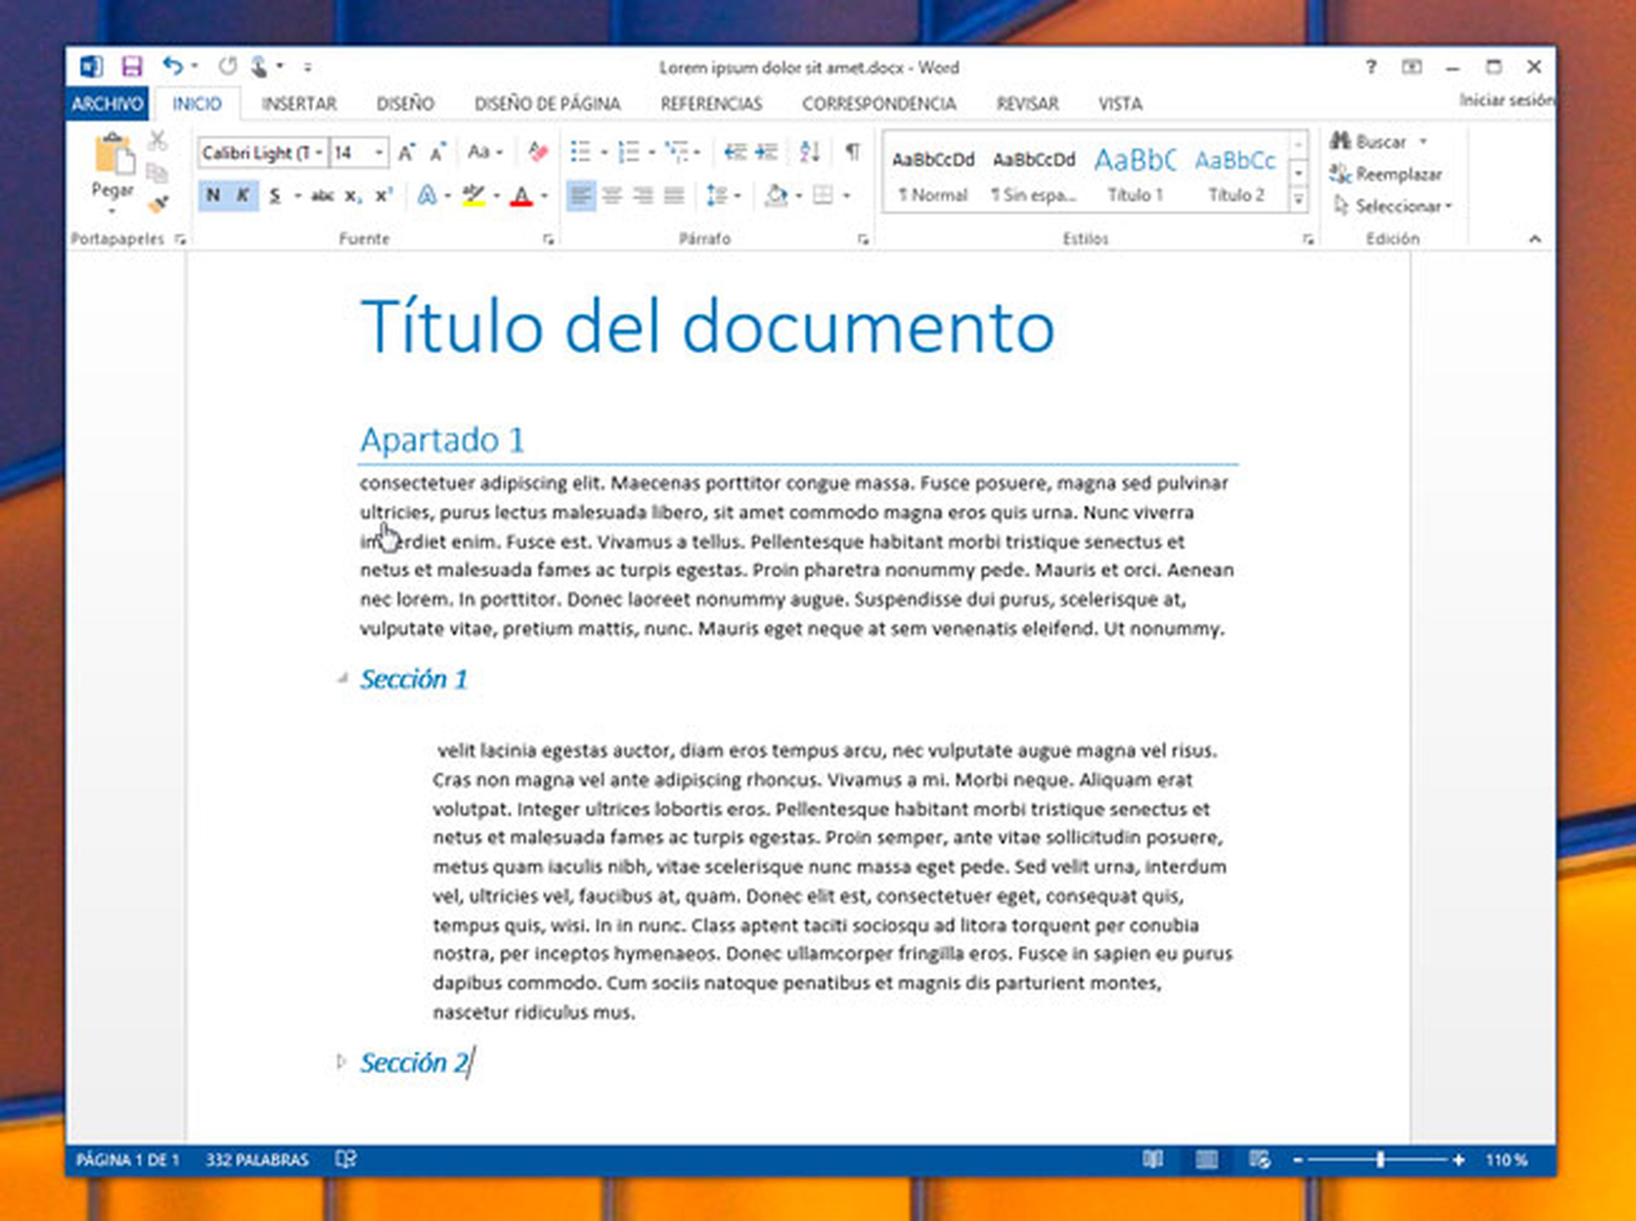Toggle Bold (N) formatting
1636x1221 pixels.
[x=213, y=196]
